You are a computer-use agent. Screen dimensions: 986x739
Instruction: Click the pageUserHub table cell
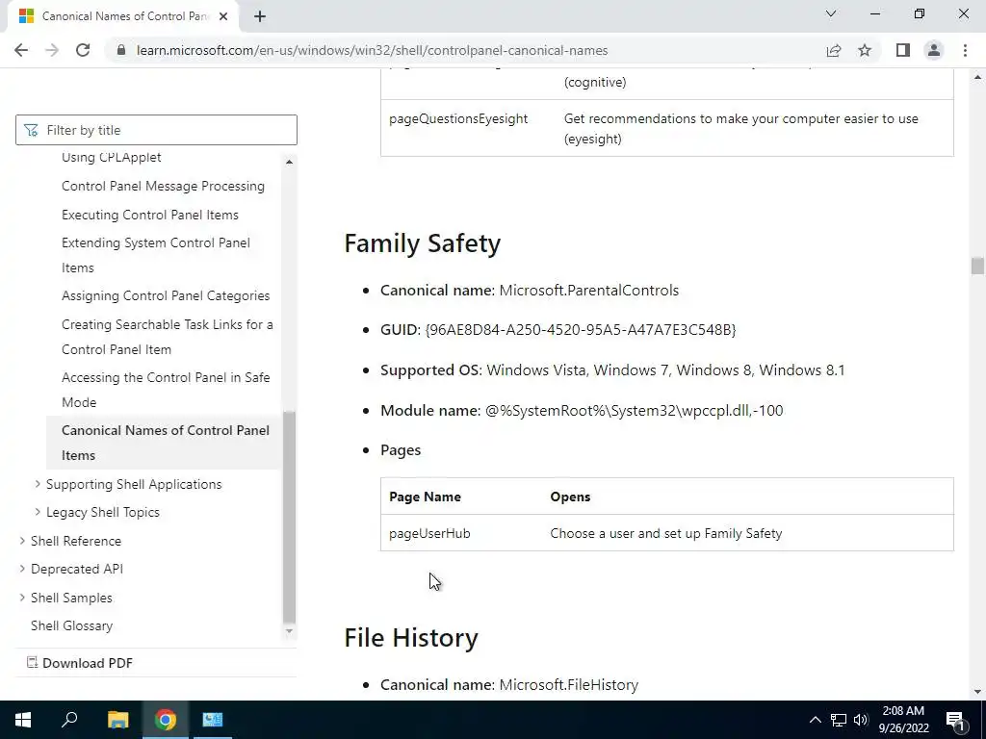pos(429,533)
